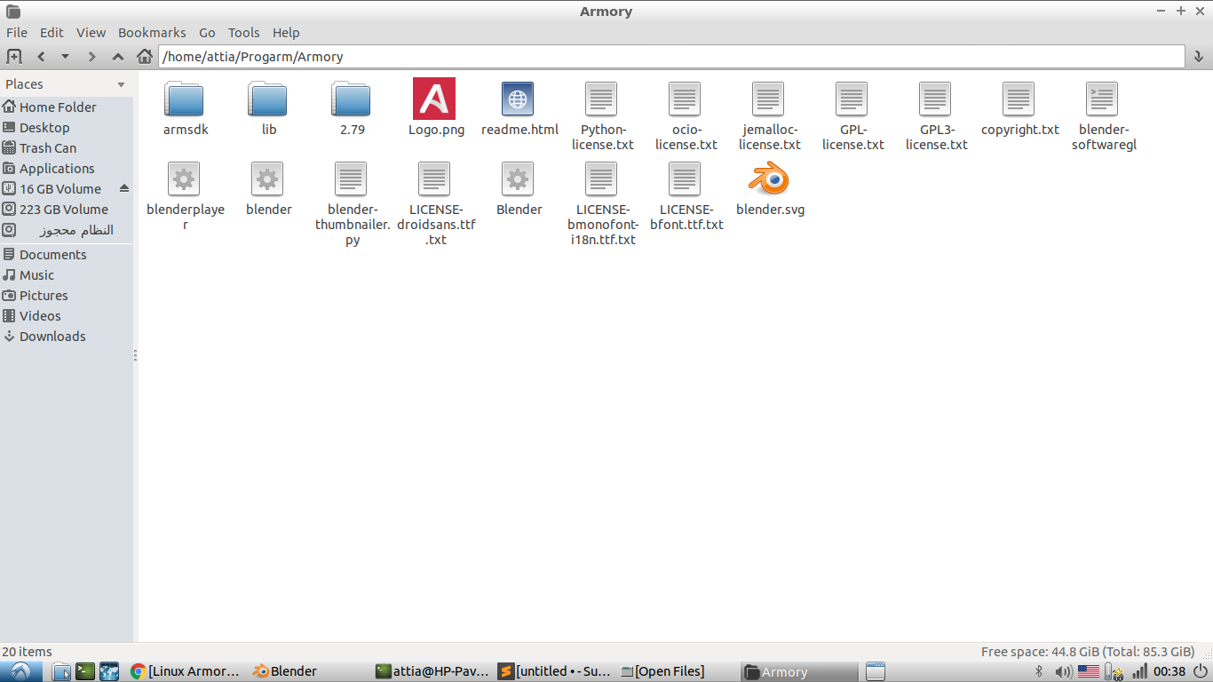Launch the Blender executable gear icon
This screenshot has width=1213, height=682.
[x=519, y=178]
